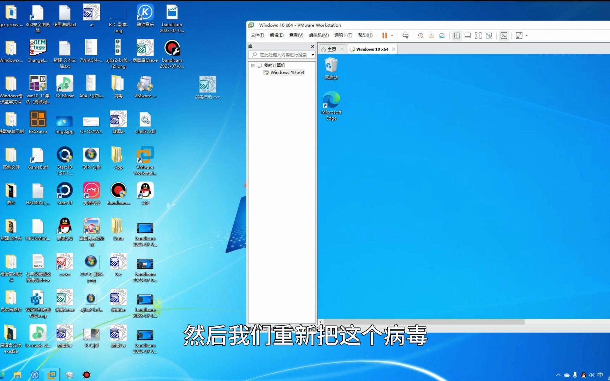Screen dimensions: 610x381
Task: Switch to the 主页 tab
Action: (x=331, y=49)
